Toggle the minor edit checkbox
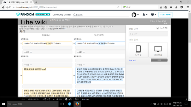191x107 pixels. click(158, 28)
